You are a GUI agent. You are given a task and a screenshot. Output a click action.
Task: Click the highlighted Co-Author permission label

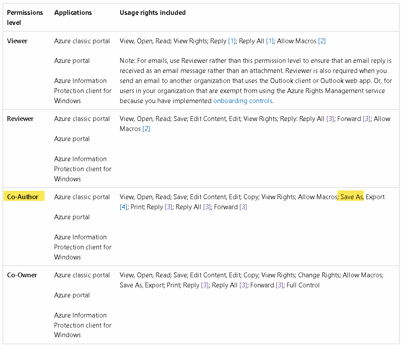pyautogui.click(x=23, y=197)
